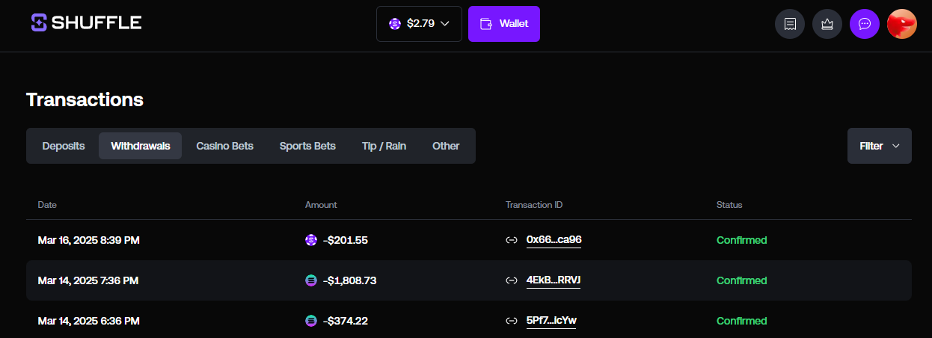Click the link icon beside 4EkB...RRVJ

click(512, 280)
